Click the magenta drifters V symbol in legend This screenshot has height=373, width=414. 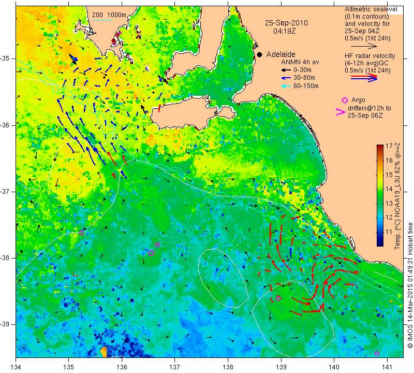(x=341, y=112)
